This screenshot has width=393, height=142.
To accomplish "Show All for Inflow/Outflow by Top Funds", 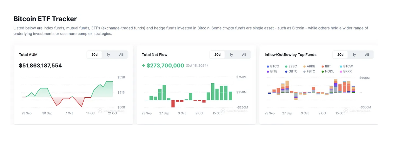I will pyautogui.click(x=367, y=55).
